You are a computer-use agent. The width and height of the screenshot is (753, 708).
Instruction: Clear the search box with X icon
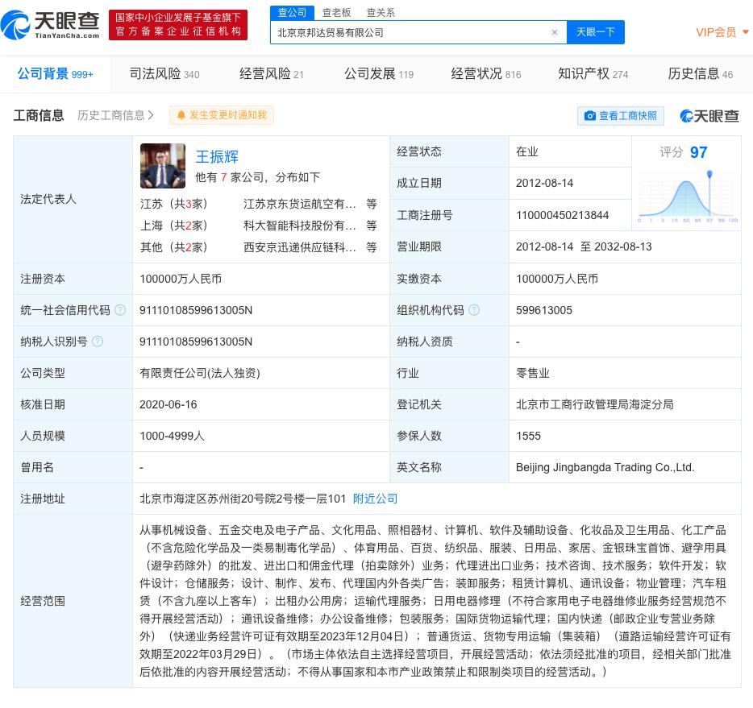click(x=555, y=32)
